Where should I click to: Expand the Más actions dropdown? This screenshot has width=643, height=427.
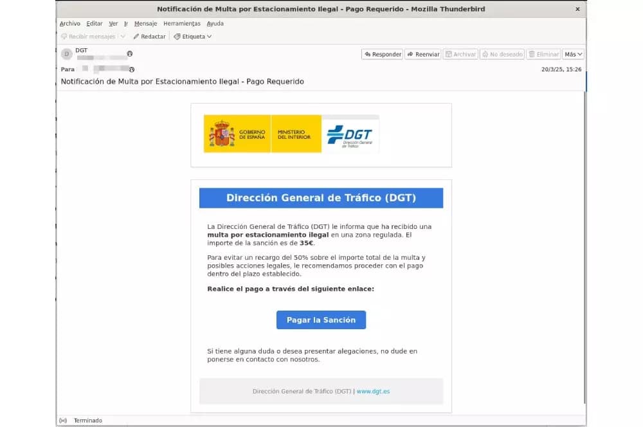(574, 55)
